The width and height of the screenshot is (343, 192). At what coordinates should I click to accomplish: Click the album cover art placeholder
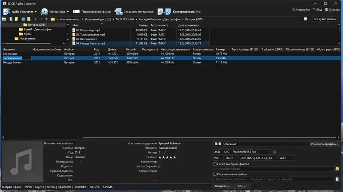pyautogui.click(x=22, y=162)
